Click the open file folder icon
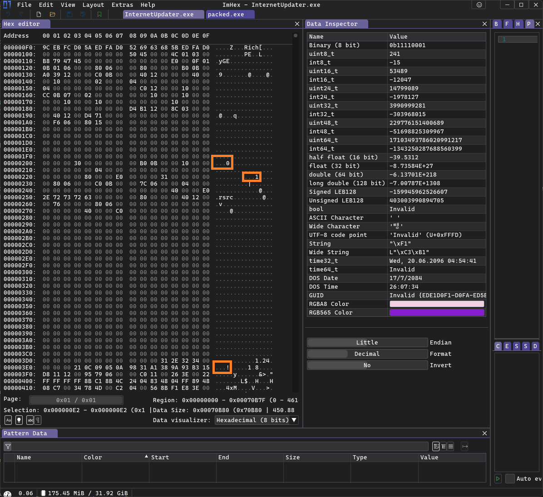 coord(53,15)
